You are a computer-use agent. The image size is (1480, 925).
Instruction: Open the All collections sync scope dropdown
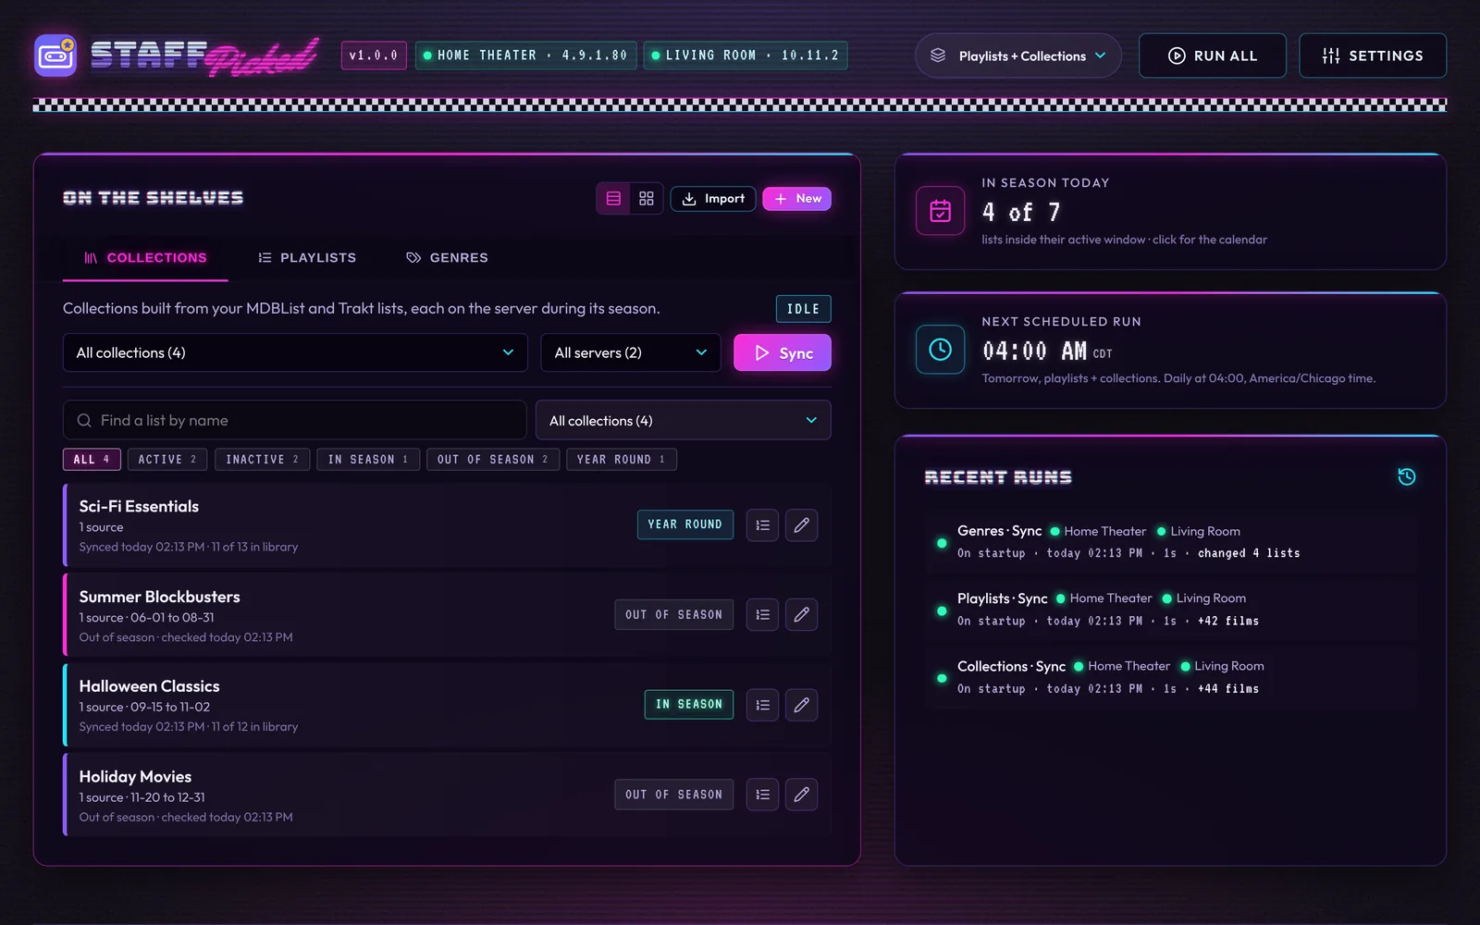295,353
